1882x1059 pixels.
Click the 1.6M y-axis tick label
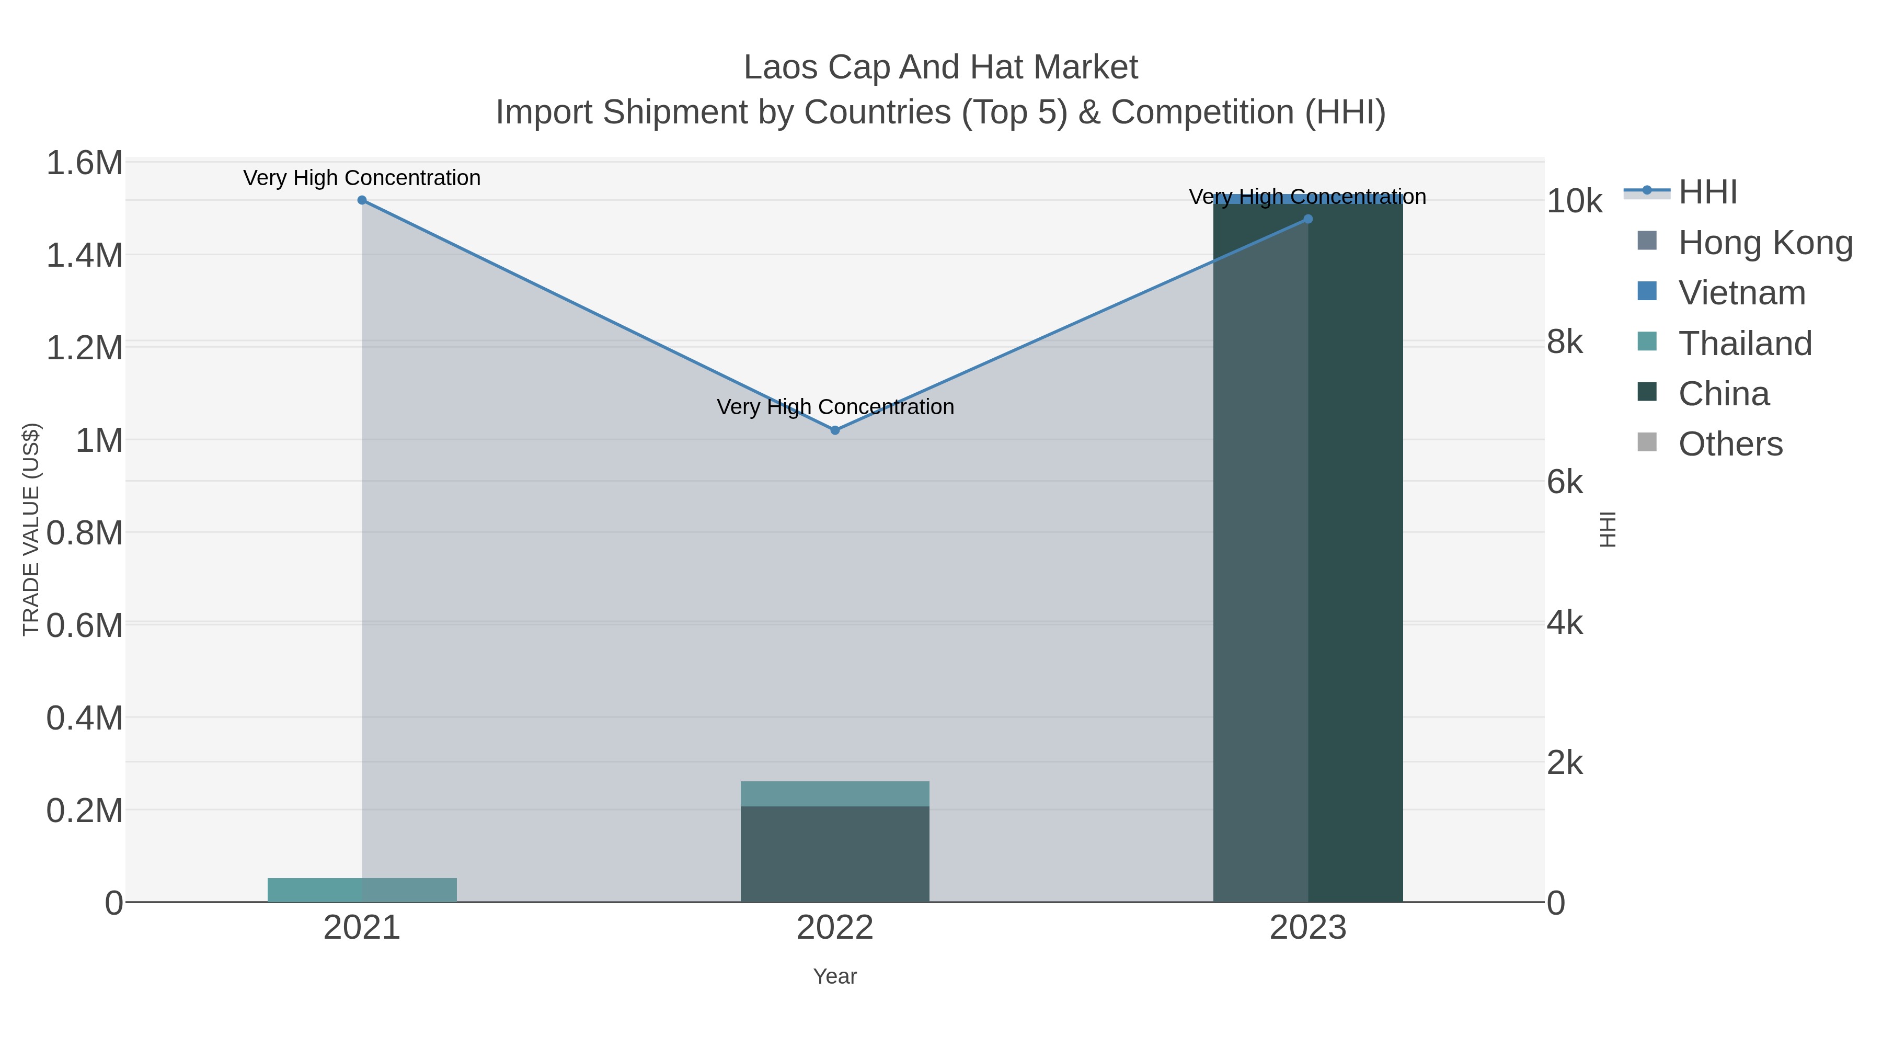click(85, 163)
